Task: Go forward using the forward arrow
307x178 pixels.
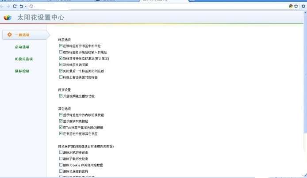Action: 8,6
